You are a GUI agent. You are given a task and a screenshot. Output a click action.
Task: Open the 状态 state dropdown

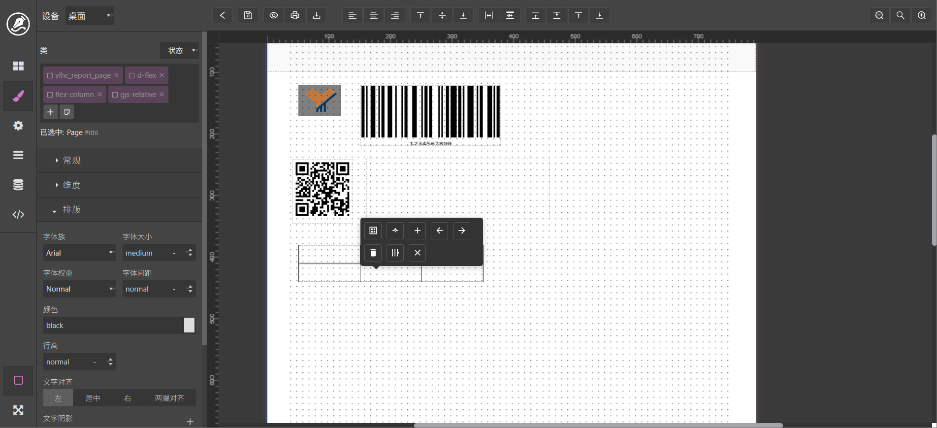pos(180,50)
